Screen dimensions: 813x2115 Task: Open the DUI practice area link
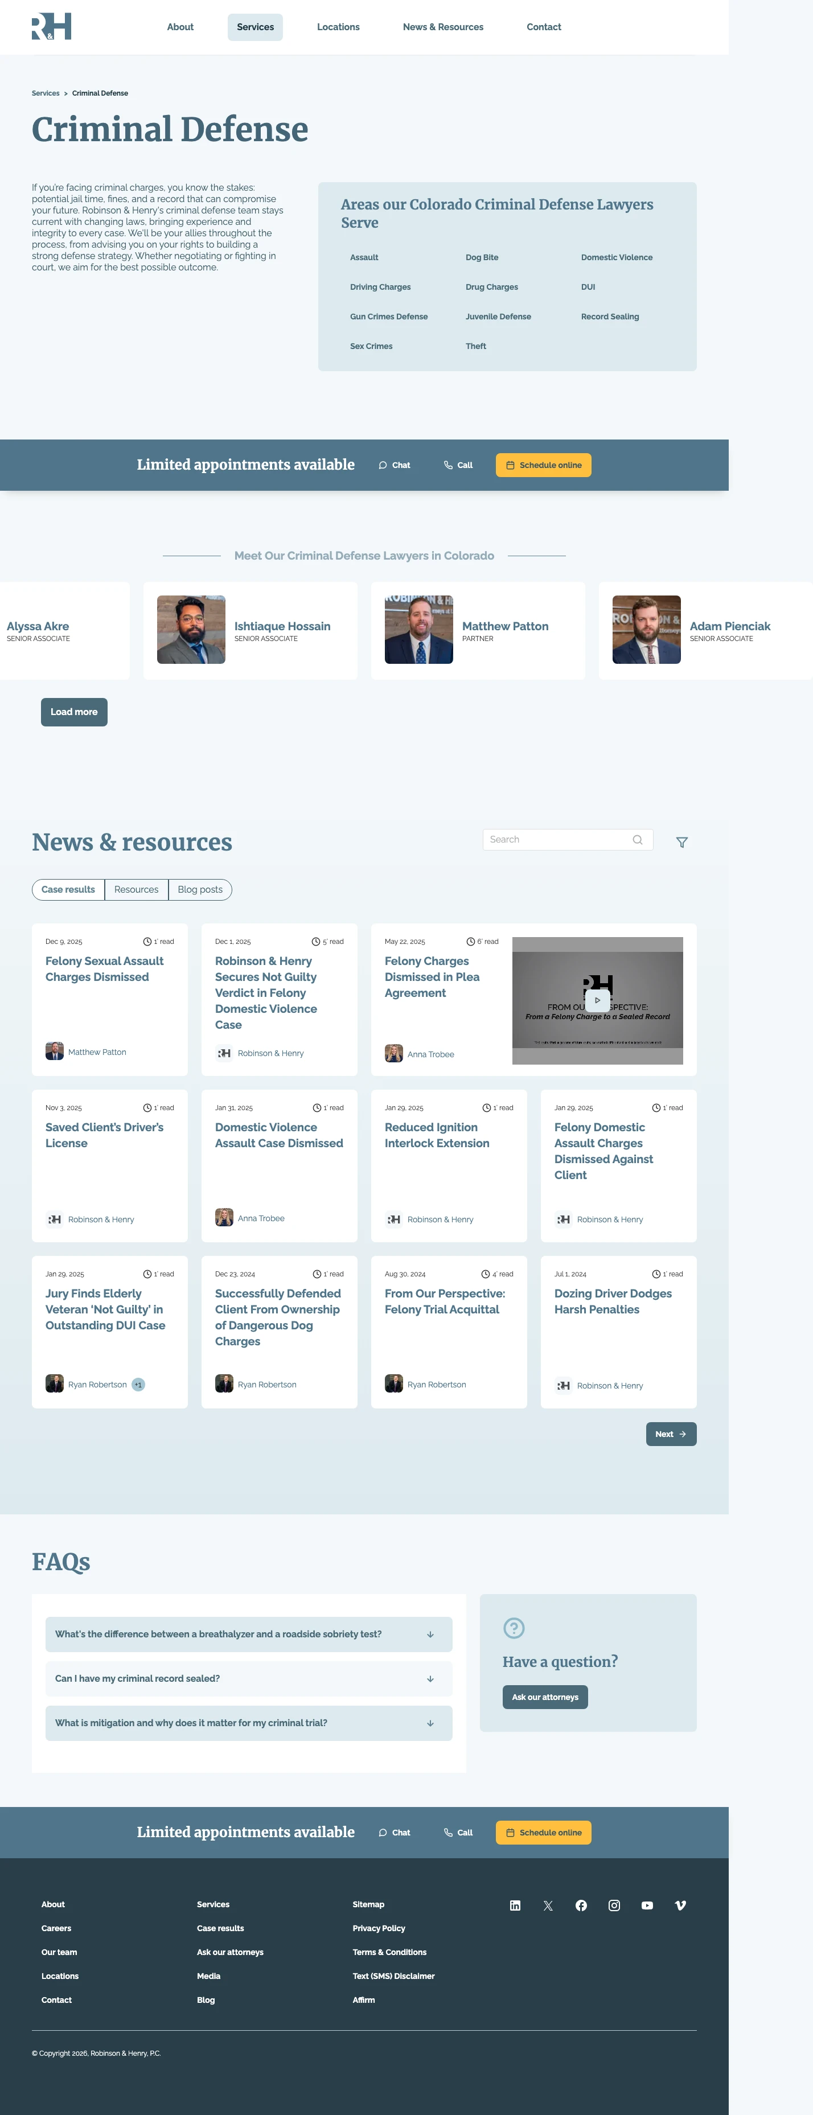pos(588,288)
